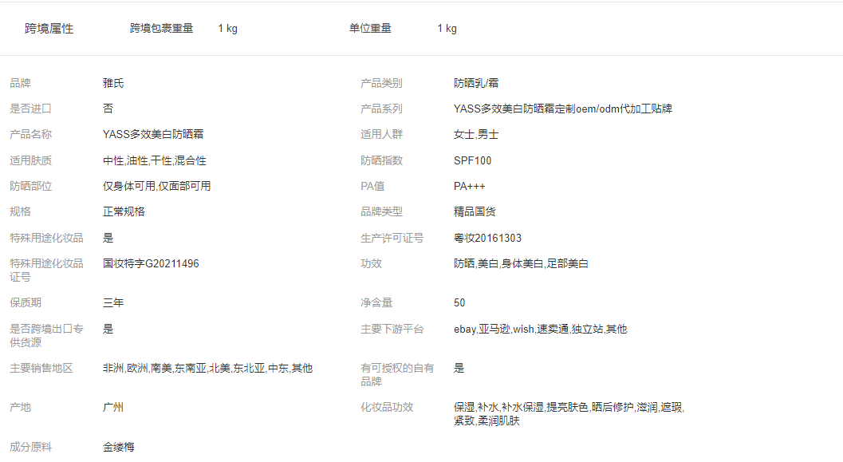Viewport: 843px width, 462px height.
Task: Select 适用人群 value 女士,男士
Action: pyautogui.click(x=476, y=134)
